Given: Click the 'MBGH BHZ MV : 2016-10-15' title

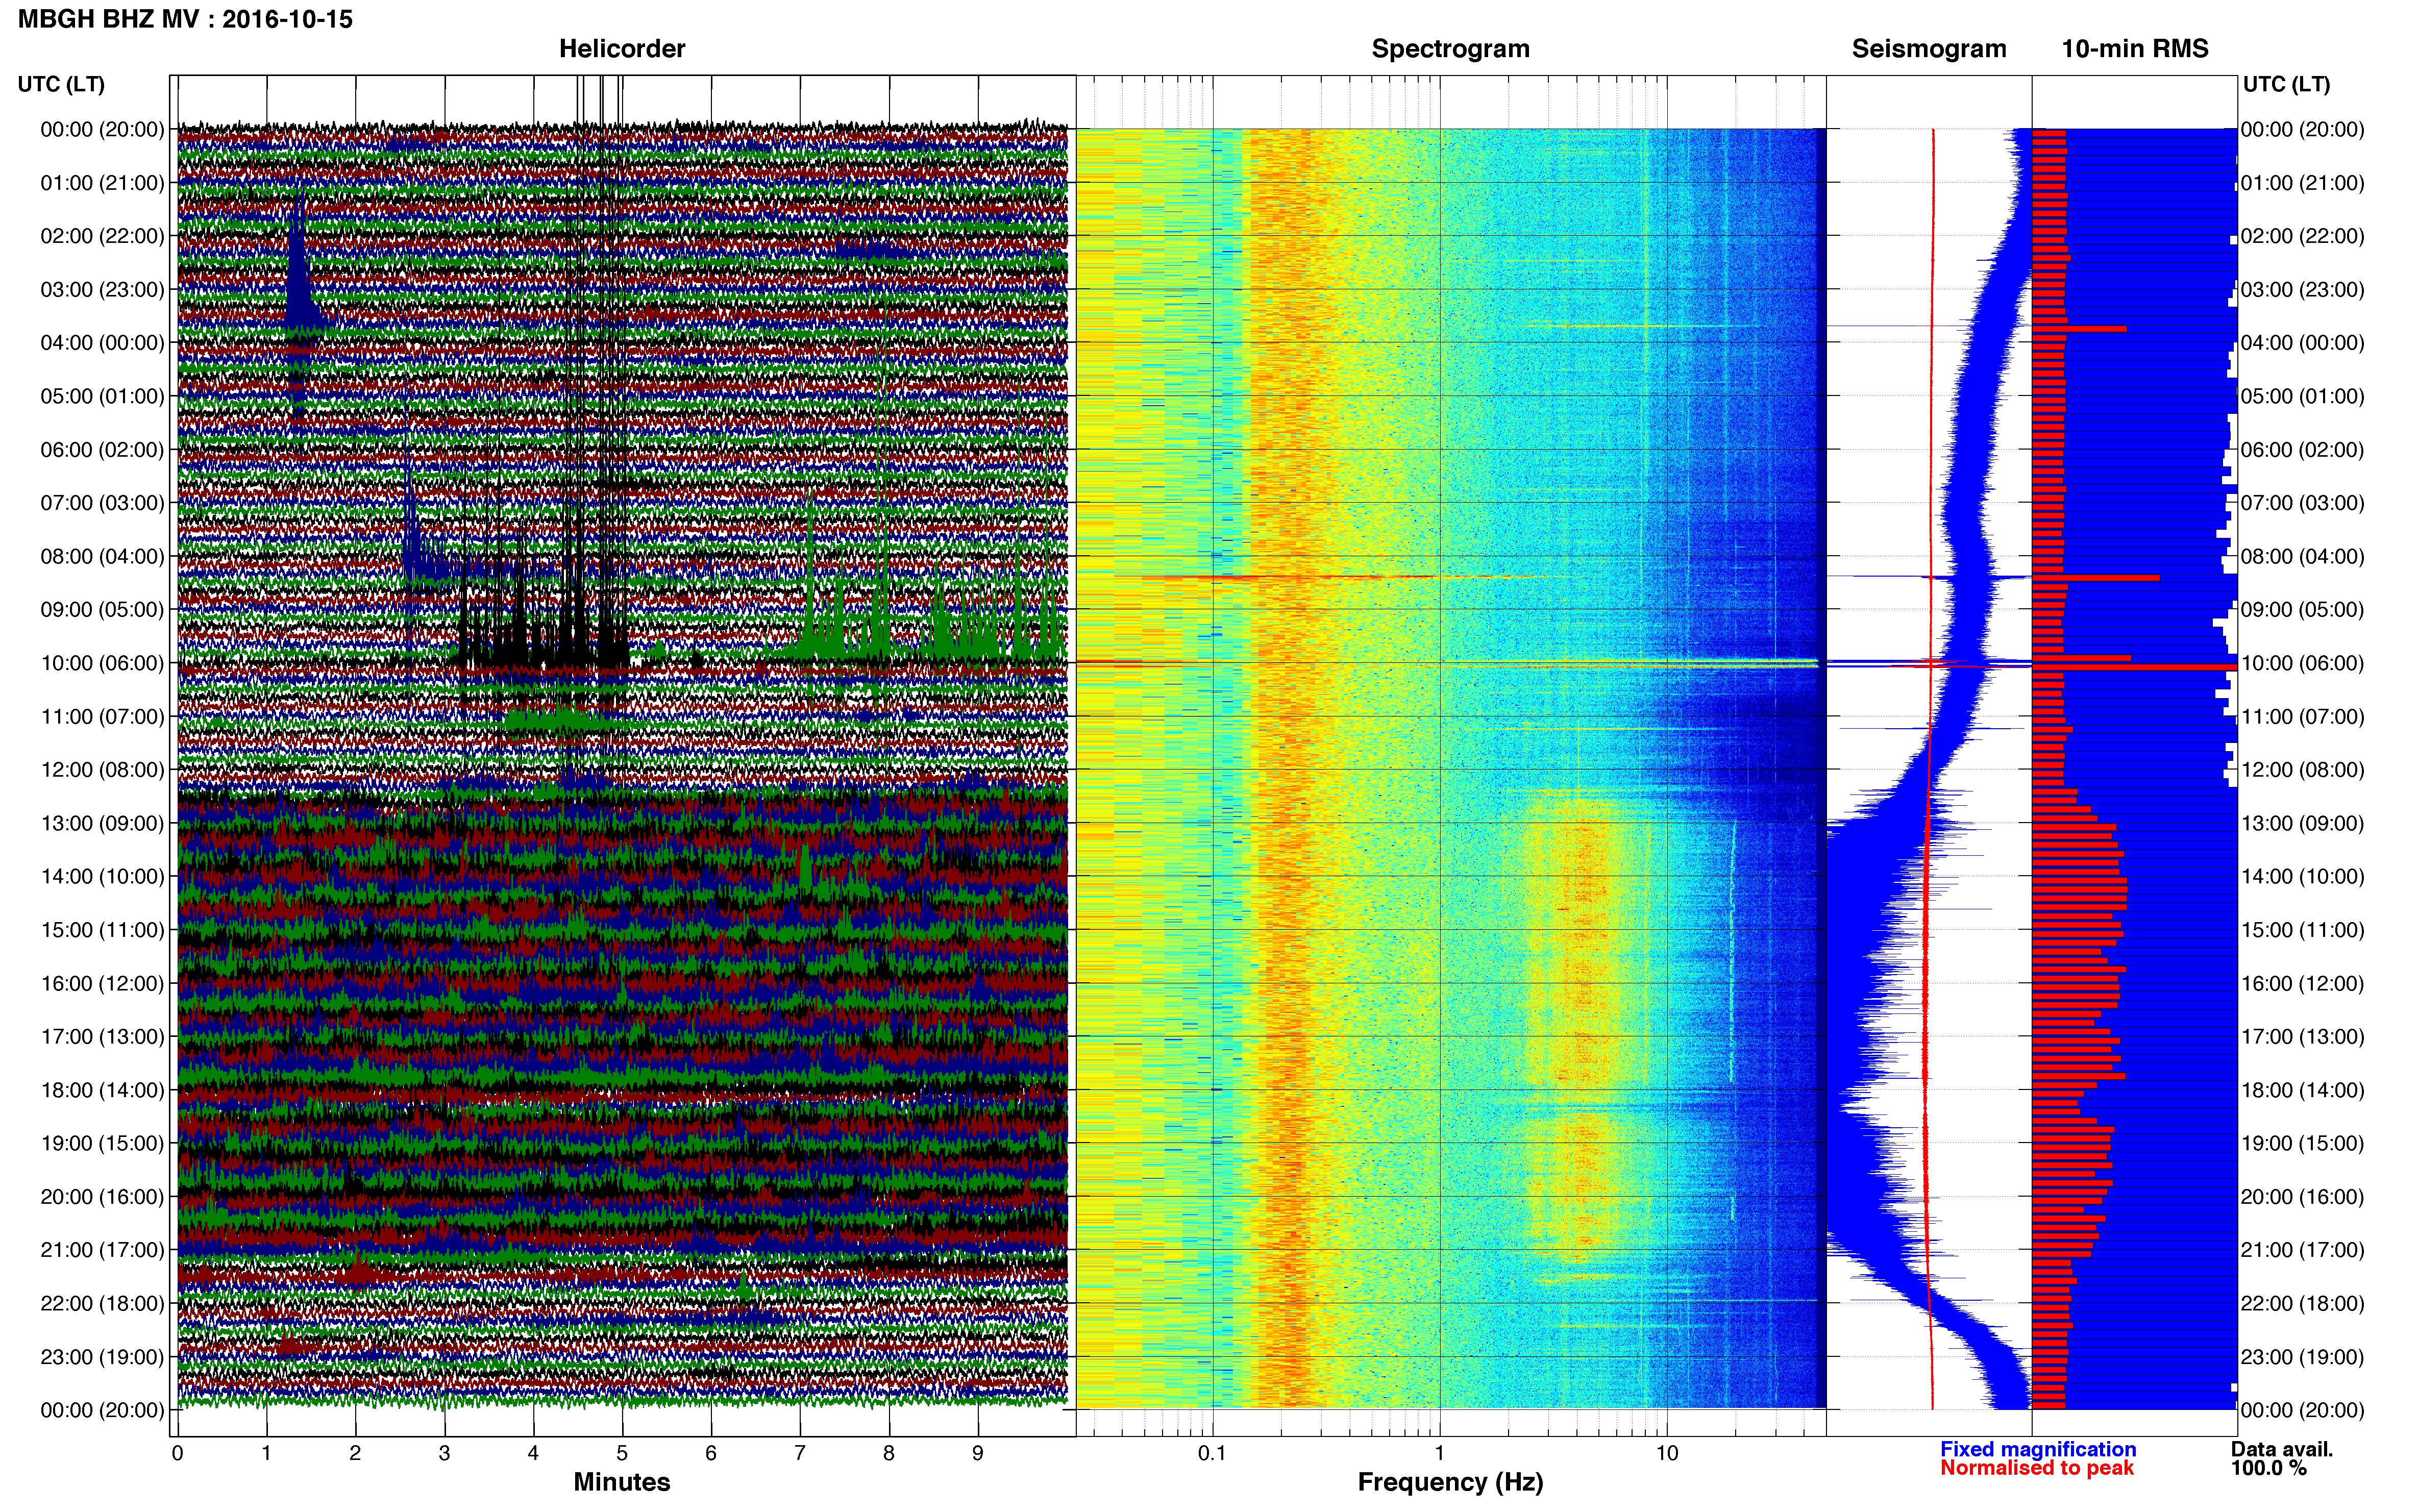Looking at the screenshot, I should (186, 19).
